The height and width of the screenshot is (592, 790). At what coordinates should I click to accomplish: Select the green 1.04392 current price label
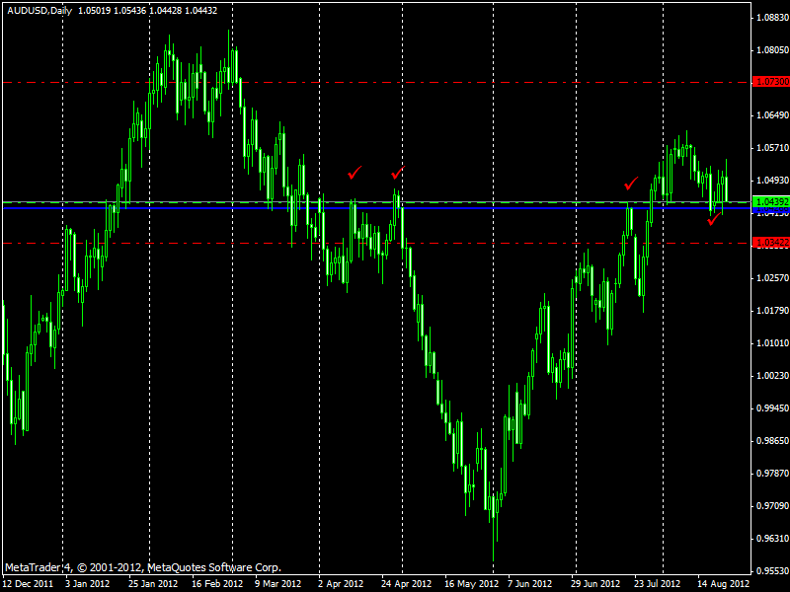(769, 202)
